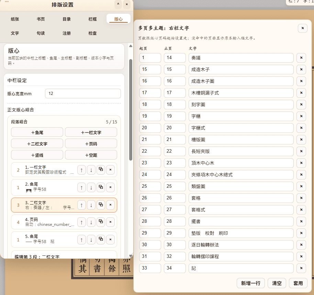
Task: Add a 页码 segment
Action: click(x=91, y=144)
